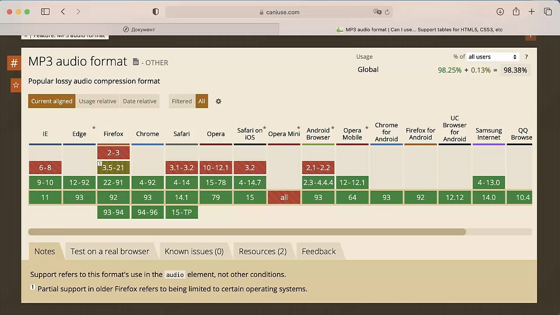Open the Known issues (0) tab

click(194, 251)
